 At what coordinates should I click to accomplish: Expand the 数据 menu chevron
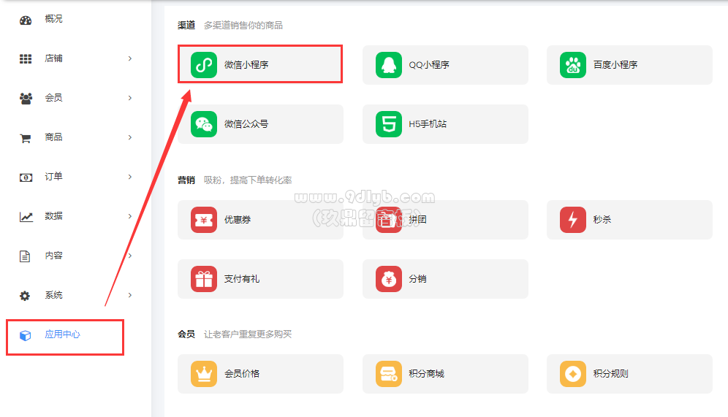pos(130,216)
